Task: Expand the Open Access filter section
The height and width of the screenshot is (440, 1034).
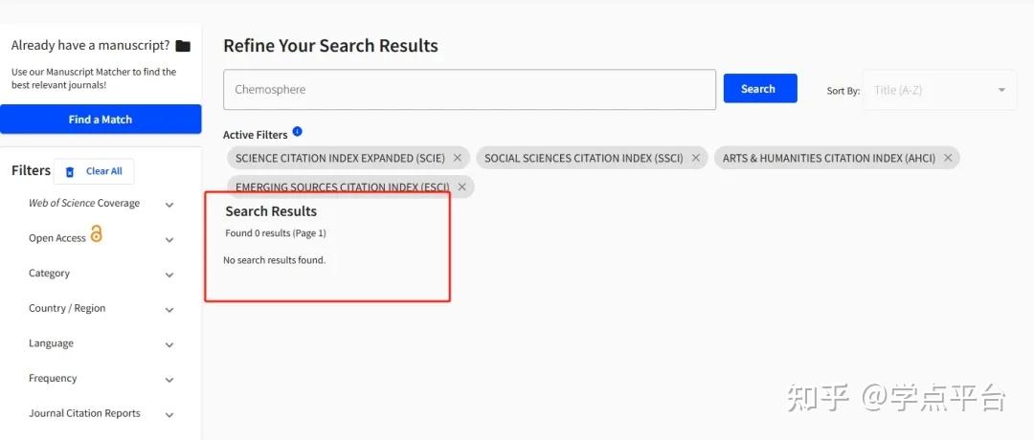Action: pyautogui.click(x=169, y=240)
